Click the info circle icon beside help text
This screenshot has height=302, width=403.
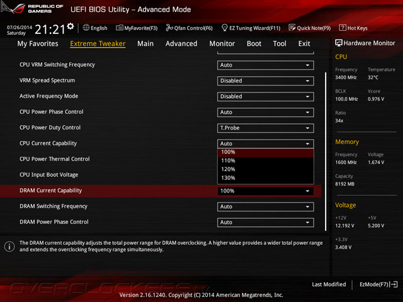tap(9, 247)
